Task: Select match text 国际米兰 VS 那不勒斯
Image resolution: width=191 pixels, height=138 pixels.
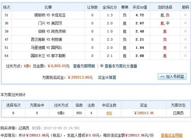Action: (48, 56)
